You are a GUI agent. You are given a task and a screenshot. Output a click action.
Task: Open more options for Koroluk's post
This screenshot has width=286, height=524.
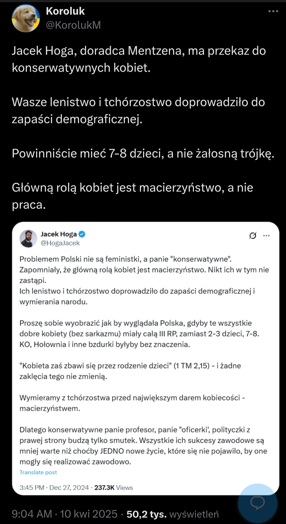click(273, 11)
